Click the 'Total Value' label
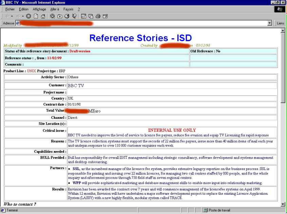This screenshot has height=214, width=287. point(55,110)
